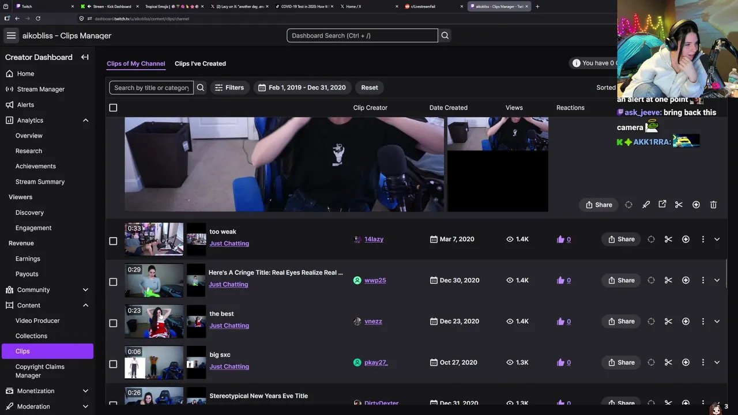This screenshot has width=738, height=415.
Task: Click pencil edit icon of expanded clip
Action: coord(646,205)
